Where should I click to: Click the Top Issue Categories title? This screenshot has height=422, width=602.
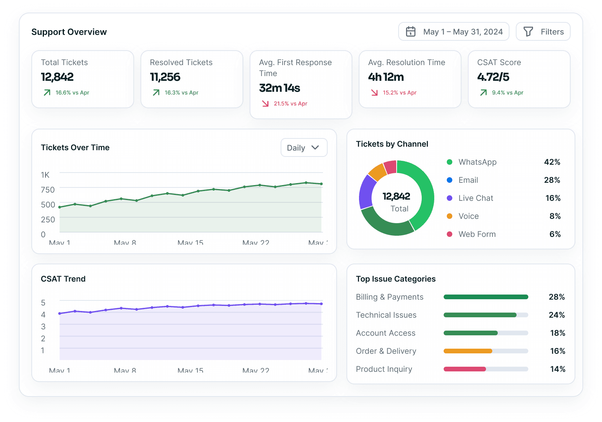[x=395, y=279]
